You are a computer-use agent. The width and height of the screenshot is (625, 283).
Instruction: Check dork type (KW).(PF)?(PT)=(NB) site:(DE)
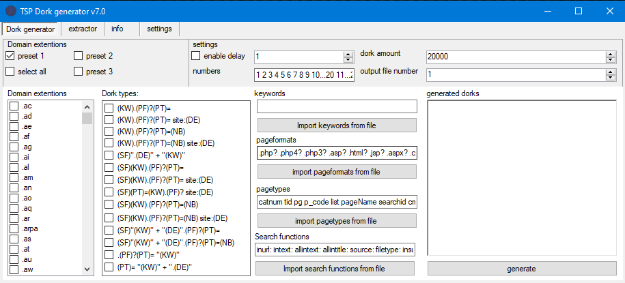109,143
